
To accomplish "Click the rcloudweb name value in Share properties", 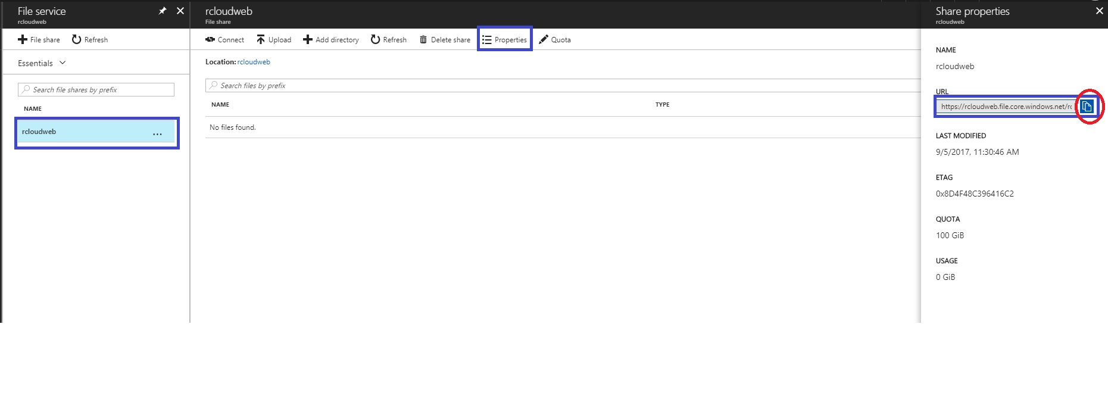I will point(955,66).
